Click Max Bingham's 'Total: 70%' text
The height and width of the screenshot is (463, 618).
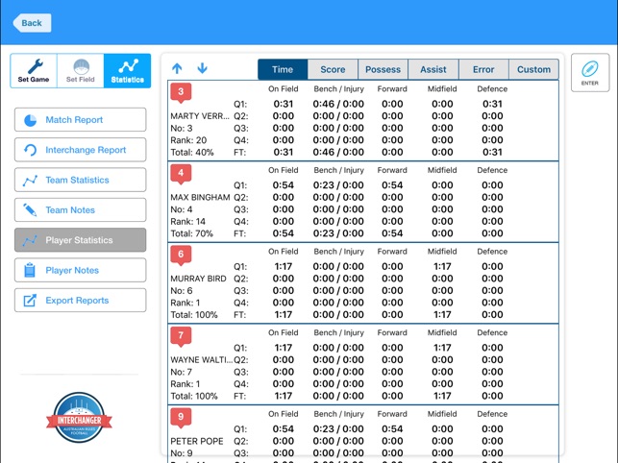(191, 233)
